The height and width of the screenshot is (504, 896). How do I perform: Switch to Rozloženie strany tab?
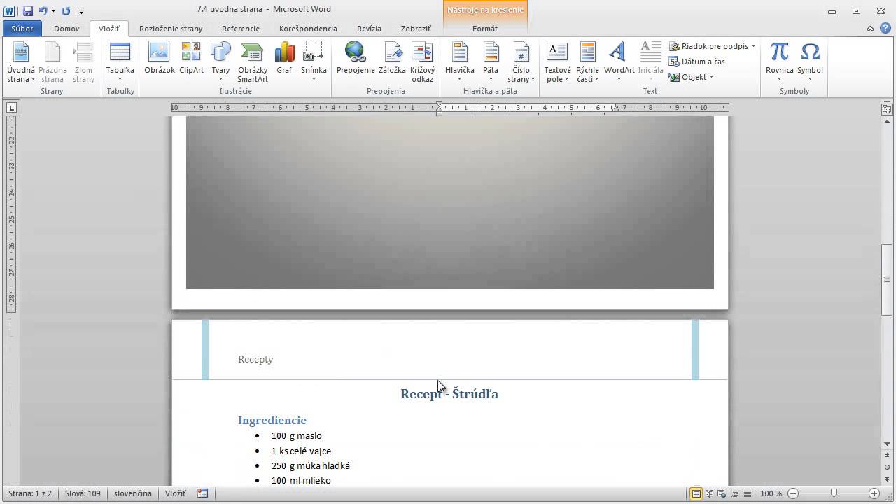click(171, 29)
